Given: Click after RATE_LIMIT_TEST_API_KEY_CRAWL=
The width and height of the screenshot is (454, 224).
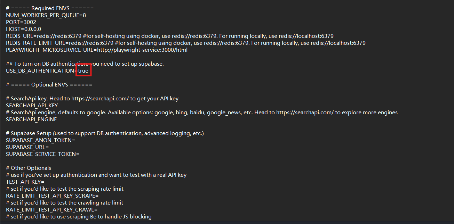Looking at the screenshot, I should pyautogui.click(x=98, y=210).
